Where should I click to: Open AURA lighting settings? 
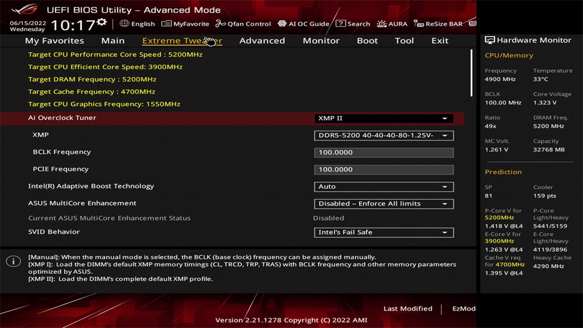click(x=392, y=24)
